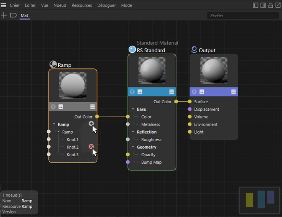Collapse the Base group in RS Standard
The width and height of the screenshot is (282, 217).
pos(133,109)
